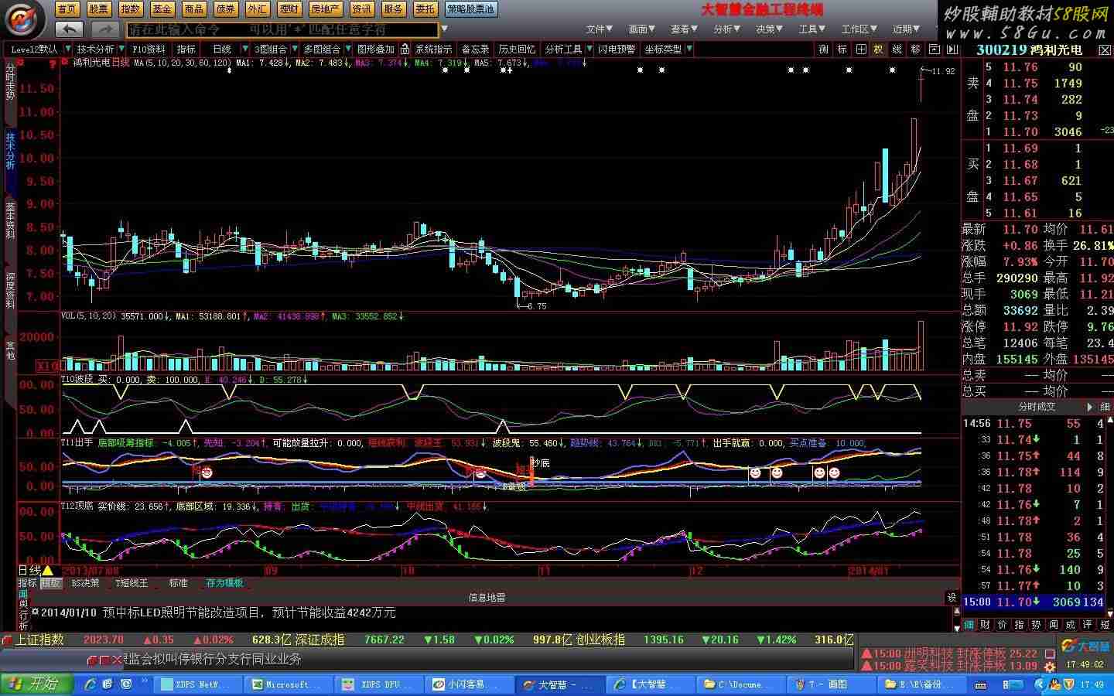Go forward with the right arrow button
Image resolution: width=1114 pixels, height=696 pixels.
coord(104,29)
